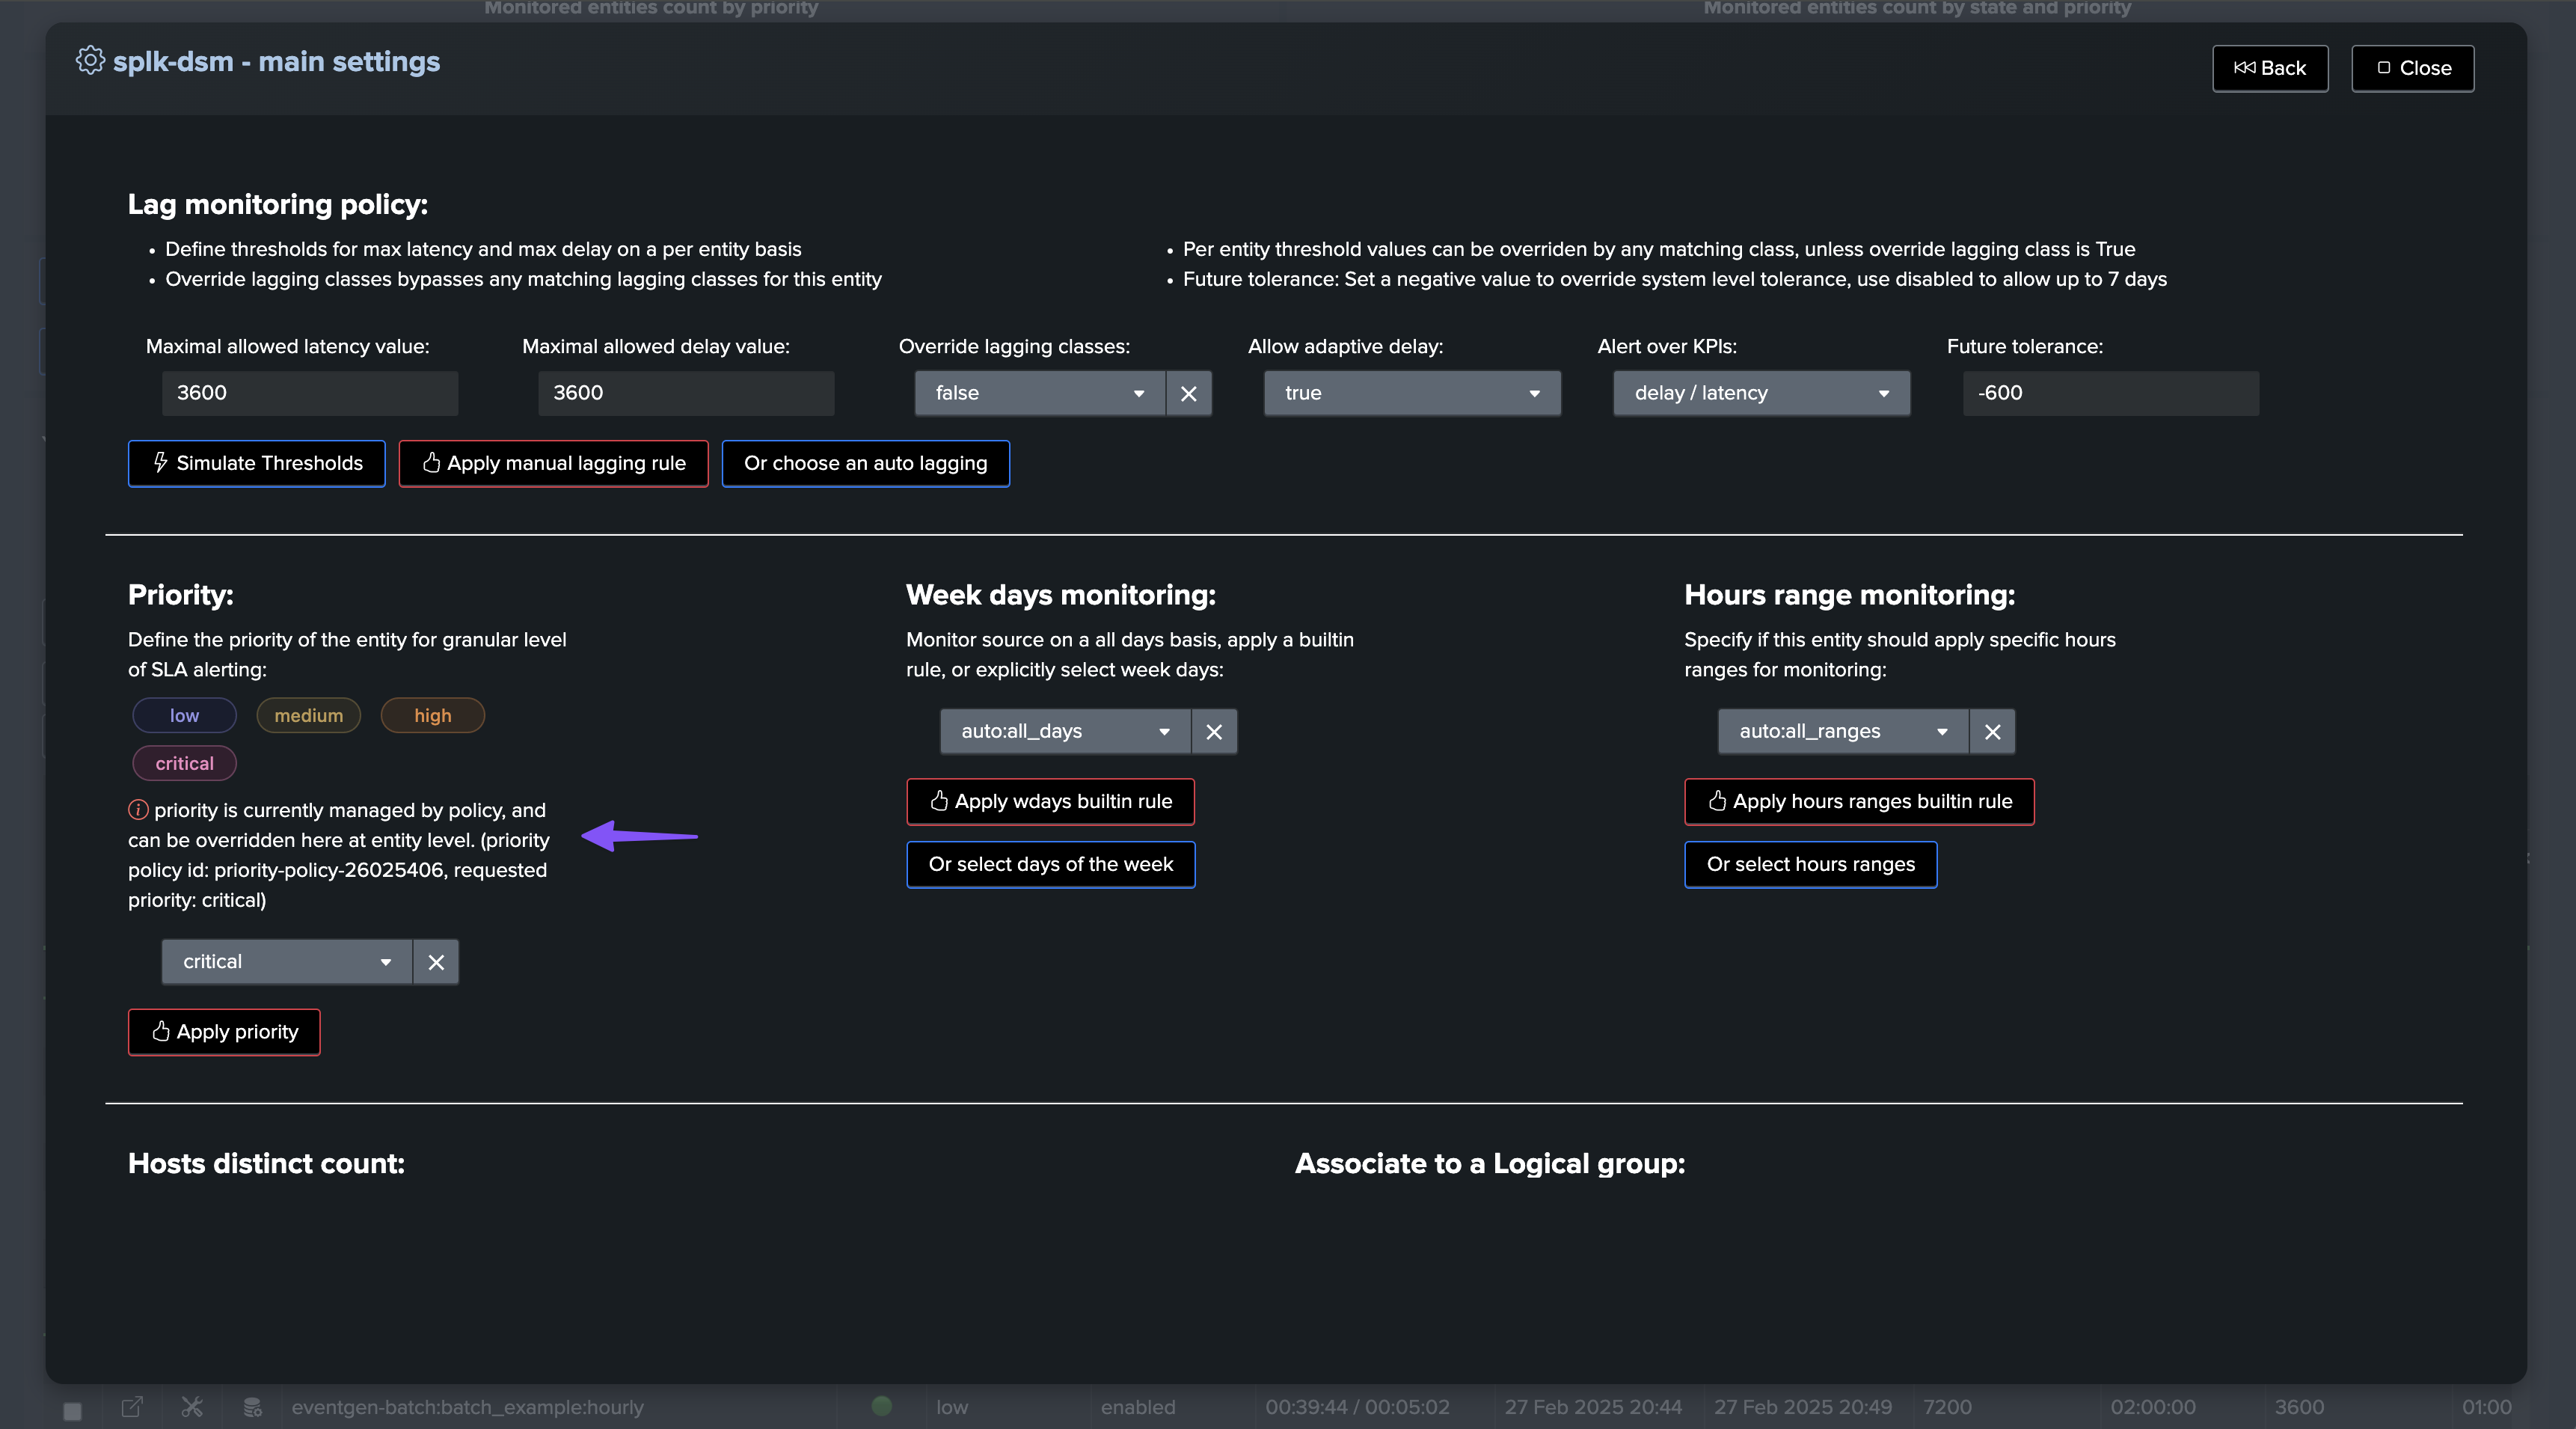
Task: Open the auto:all_ranges hours dropdown
Action: click(1842, 732)
